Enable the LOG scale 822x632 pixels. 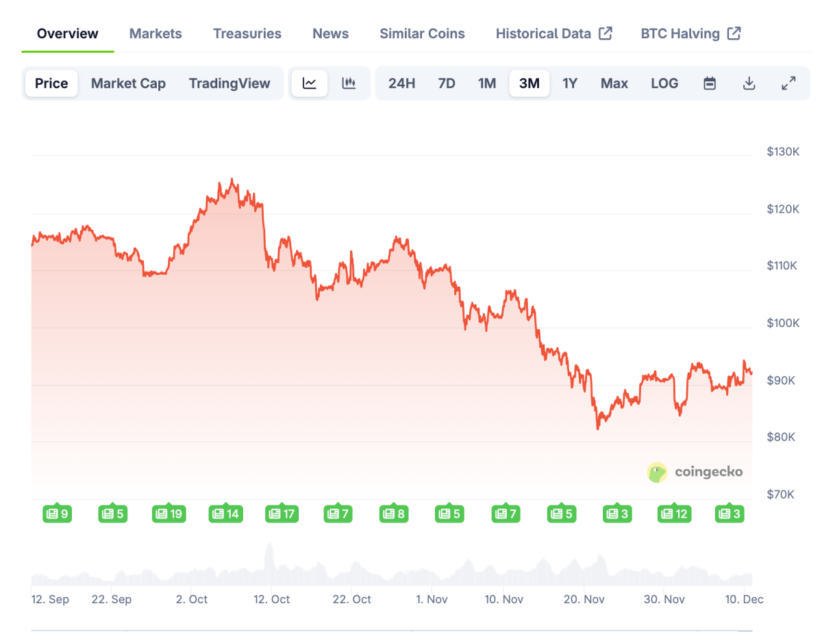click(664, 83)
